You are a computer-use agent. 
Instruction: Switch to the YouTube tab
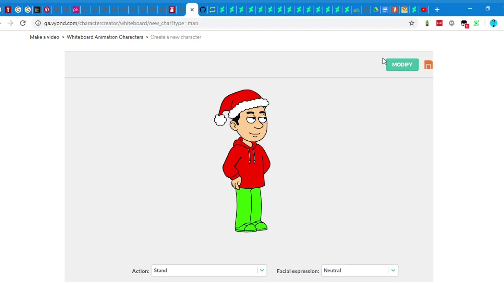click(x=424, y=9)
